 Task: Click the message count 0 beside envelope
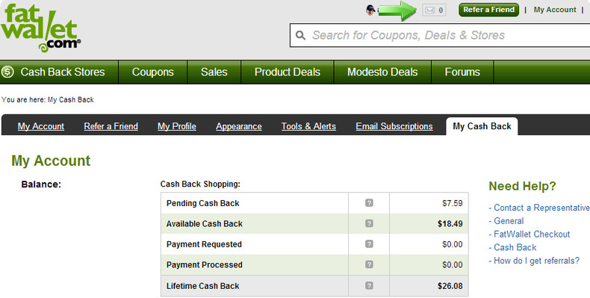(441, 10)
